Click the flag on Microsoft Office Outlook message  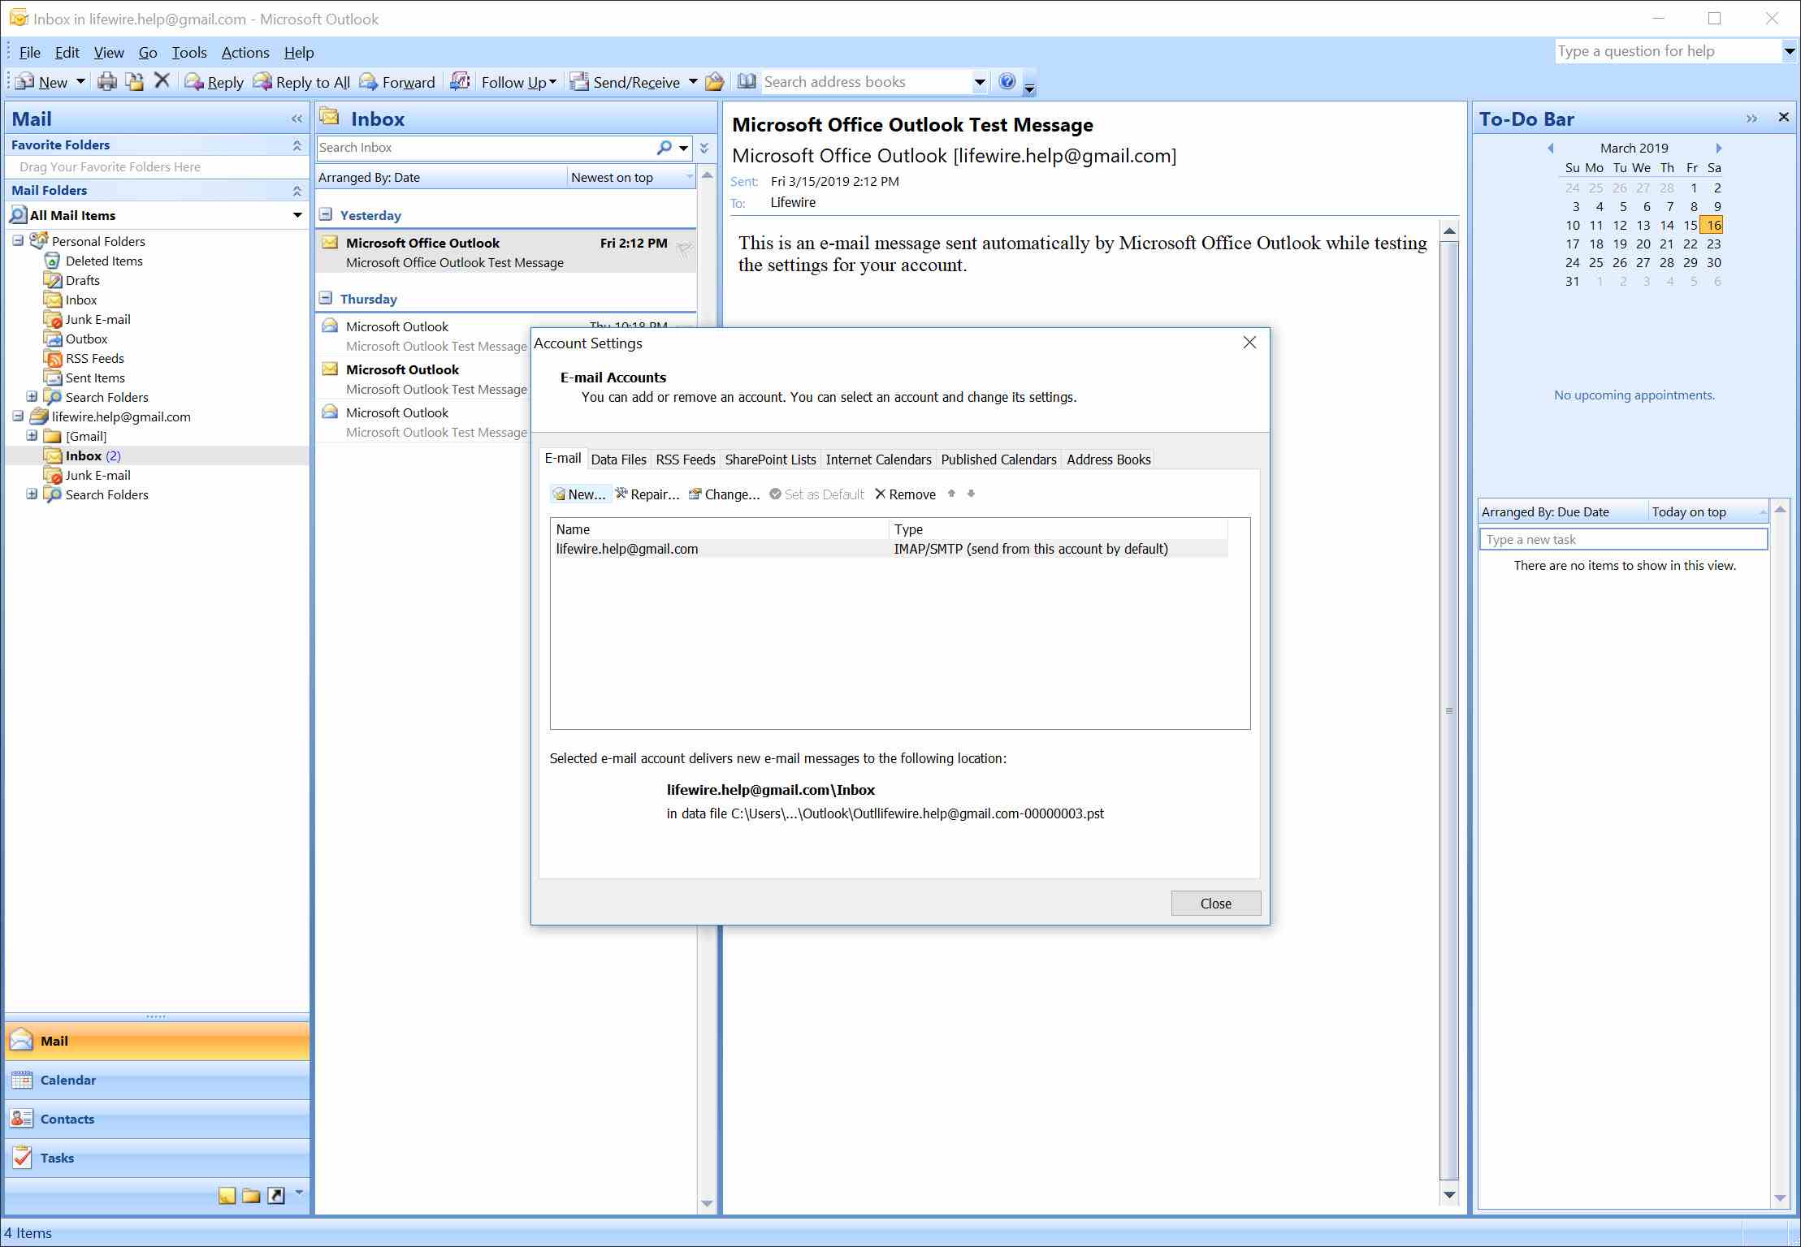[684, 249]
